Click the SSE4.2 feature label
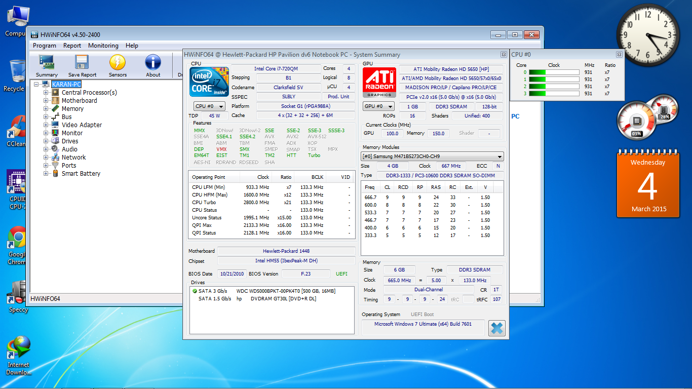The width and height of the screenshot is (692, 389). tap(247, 137)
